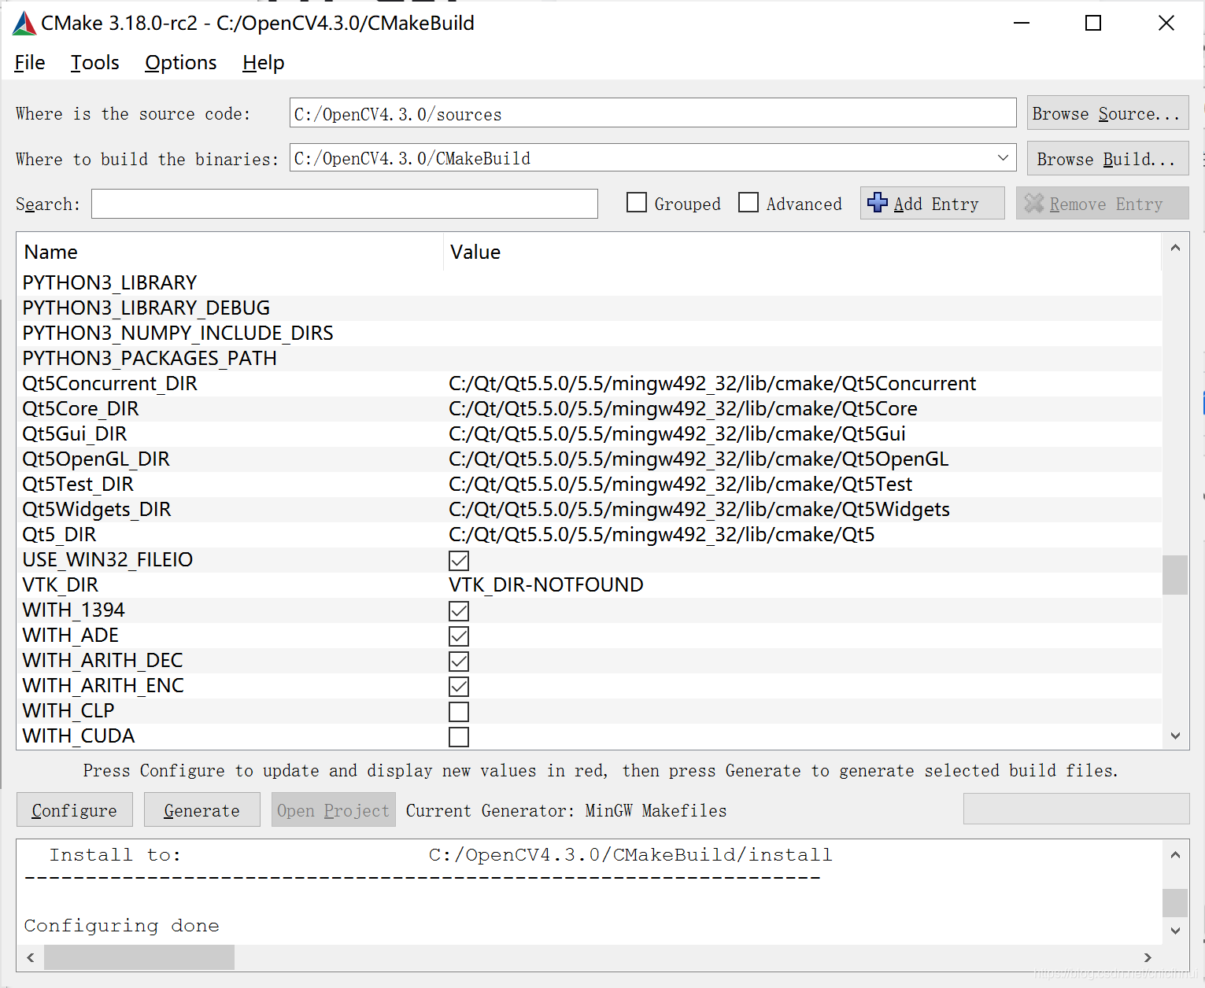
Task: Uncheck USE_WIN32_FILEIO option
Action: tap(459, 560)
